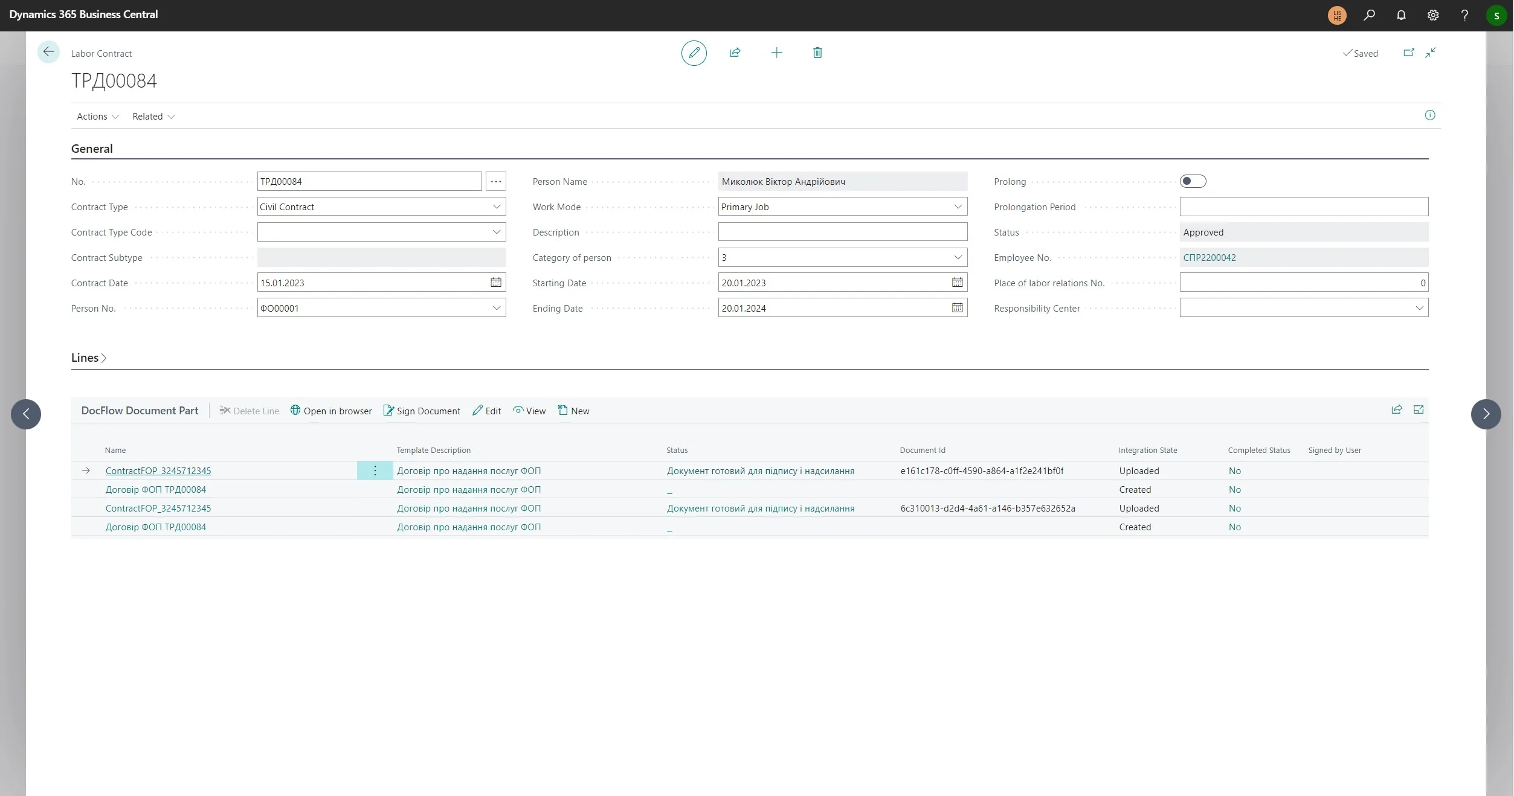This screenshot has width=1514, height=796.
Task: Toggle the Prolong switch
Action: [x=1192, y=181]
